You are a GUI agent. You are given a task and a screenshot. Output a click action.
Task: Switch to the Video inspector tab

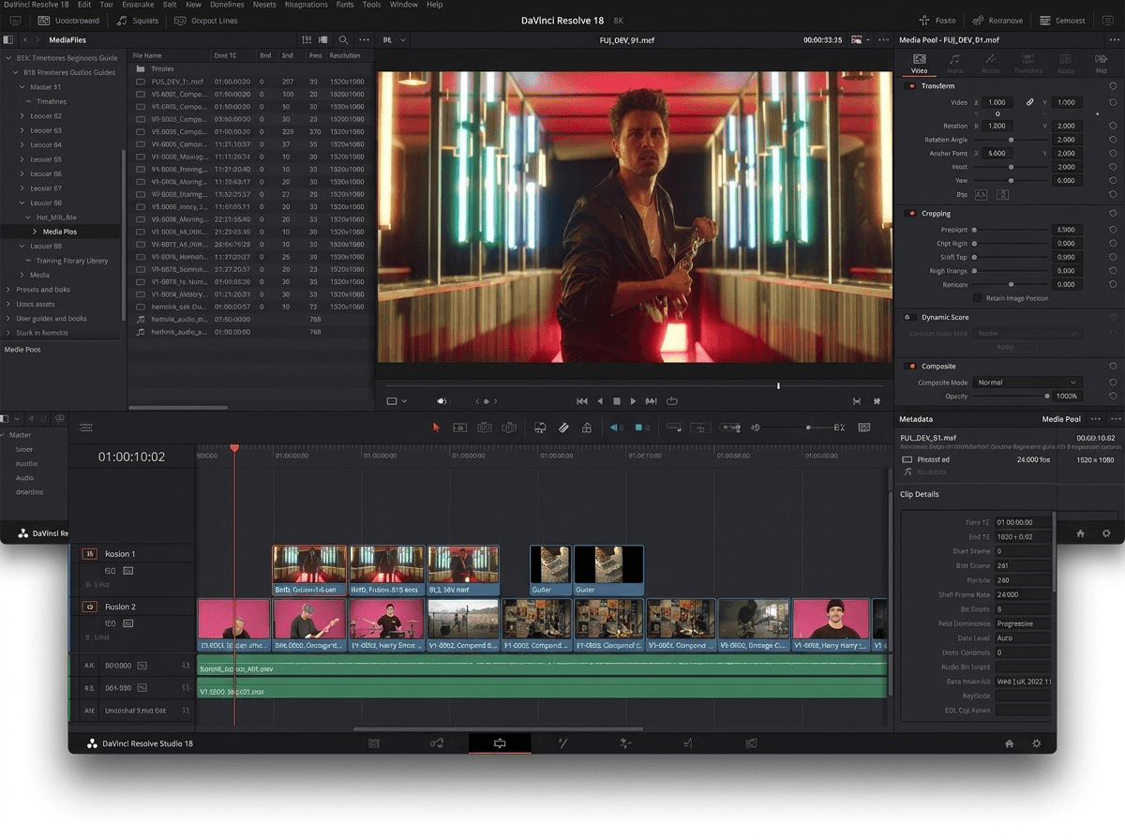pos(920,63)
